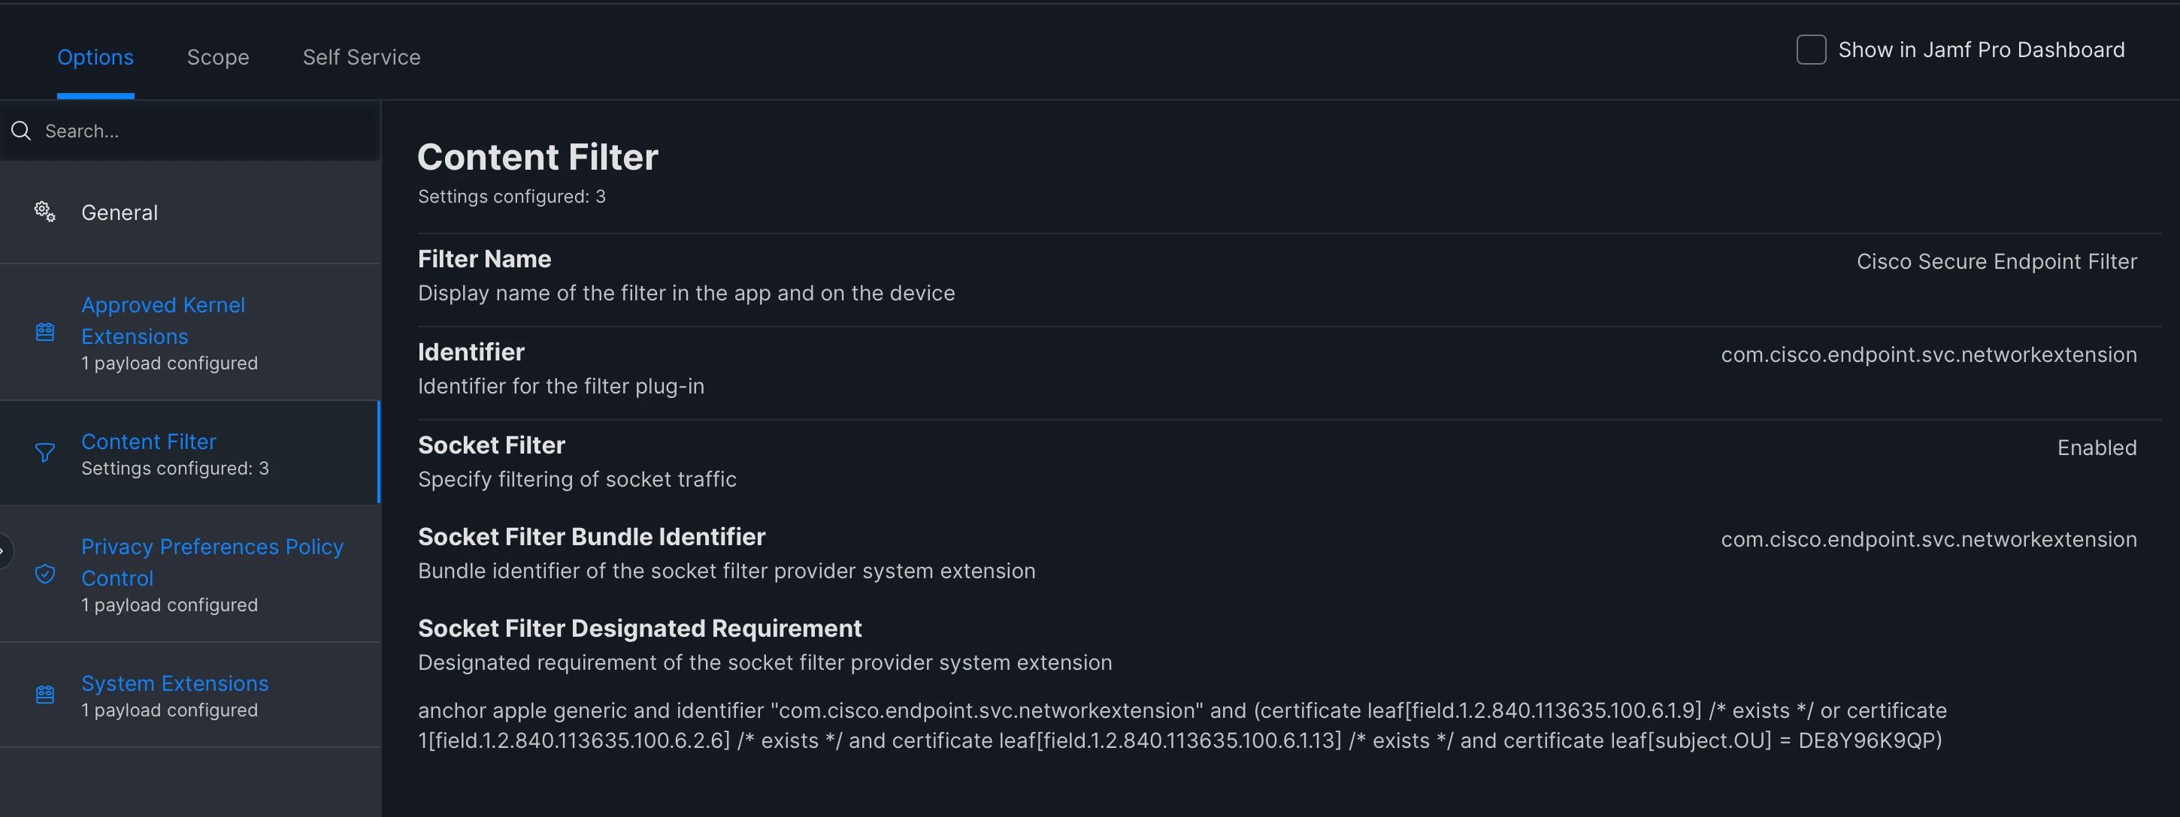Click "Settings configured: 3" in the sidebar
The width and height of the screenshot is (2180, 817).
pos(175,468)
